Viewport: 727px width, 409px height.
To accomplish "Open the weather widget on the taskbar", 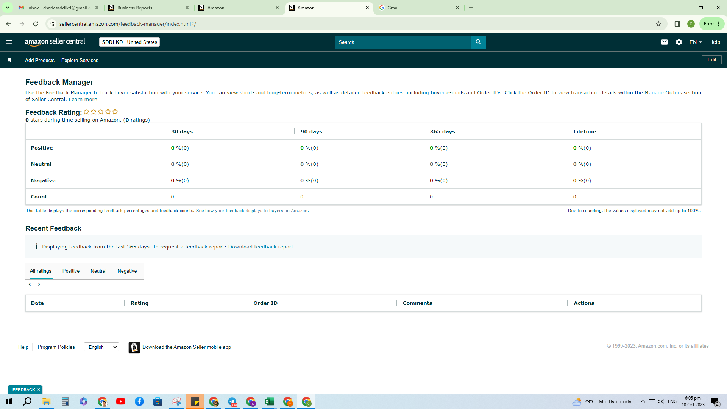I will point(602,401).
